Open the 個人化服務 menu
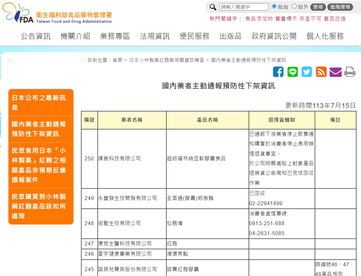Image resolution: width=361 pixels, height=276 pixels. tap(325, 36)
